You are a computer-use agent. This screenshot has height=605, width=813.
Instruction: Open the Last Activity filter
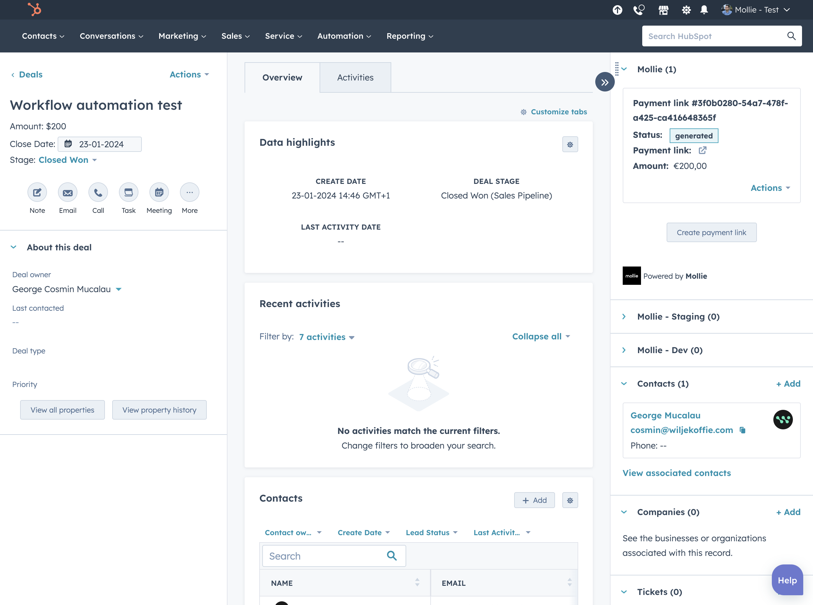pos(502,532)
